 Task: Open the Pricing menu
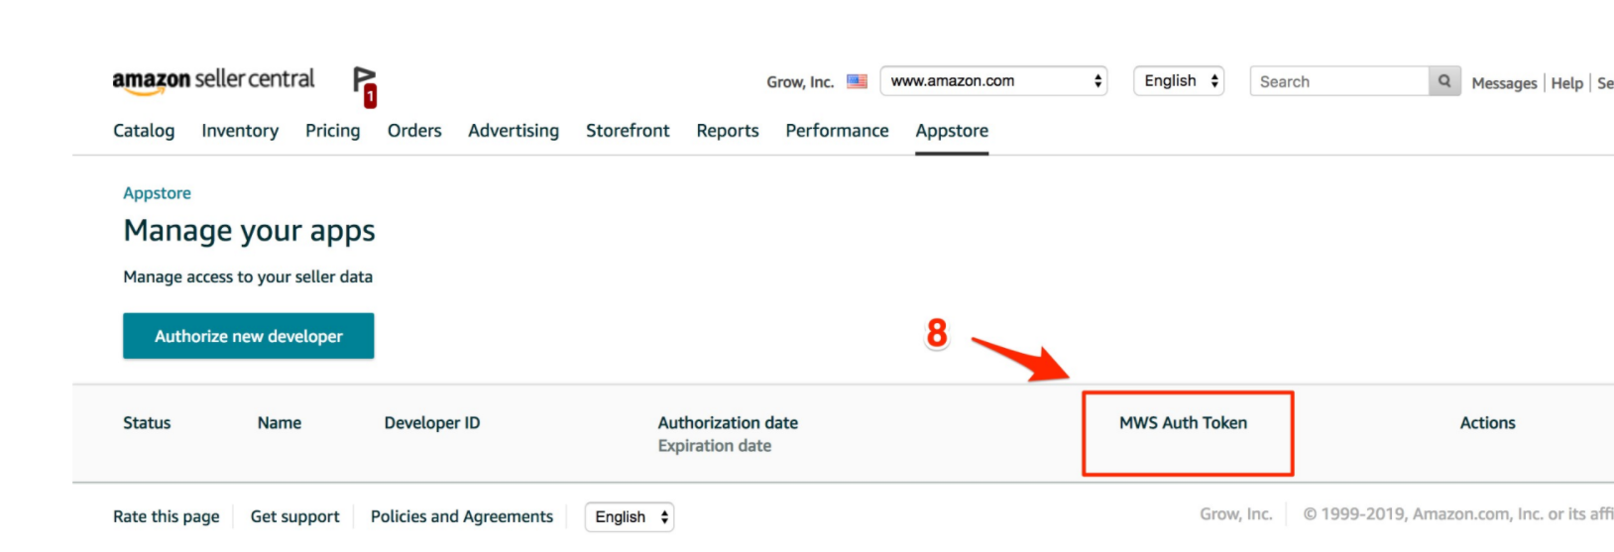click(333, 131)
